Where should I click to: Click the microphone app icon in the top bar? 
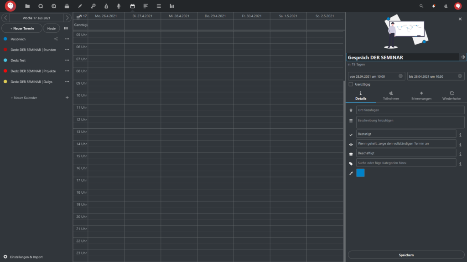coord(119,6)
